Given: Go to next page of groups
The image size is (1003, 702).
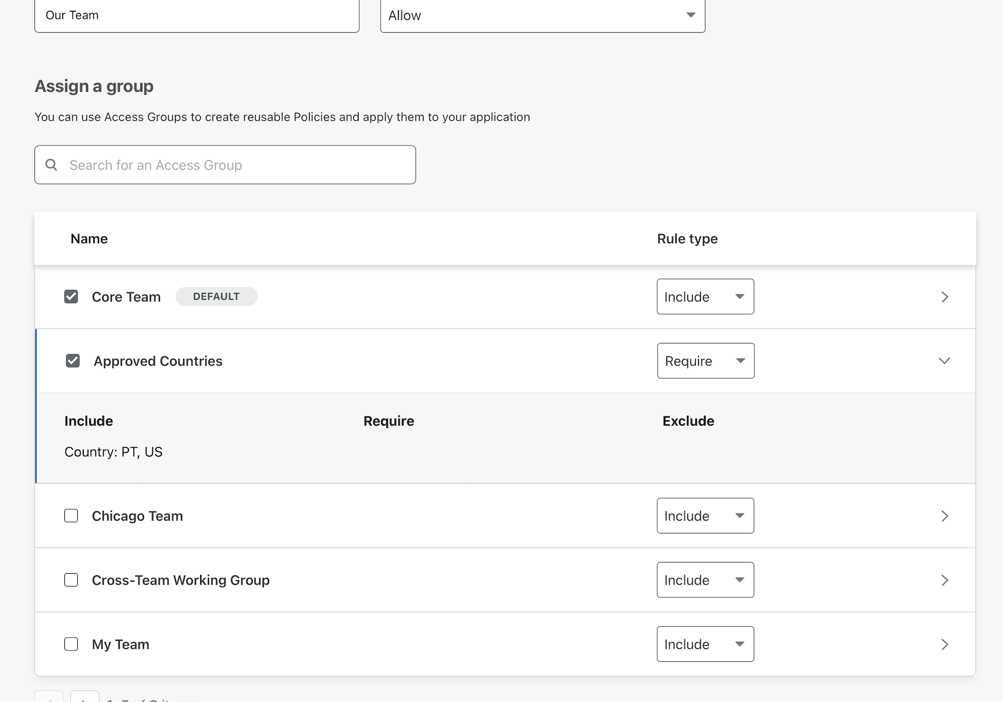Looking at the screenshot, I should point(84,698).
